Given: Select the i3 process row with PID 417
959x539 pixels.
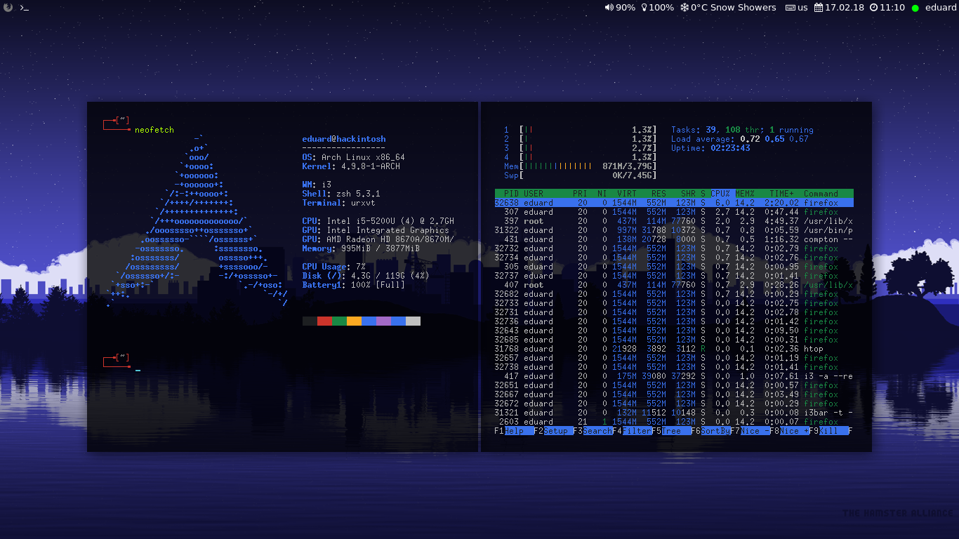Looking at the screenshot, I should click(x=674, y=376).
